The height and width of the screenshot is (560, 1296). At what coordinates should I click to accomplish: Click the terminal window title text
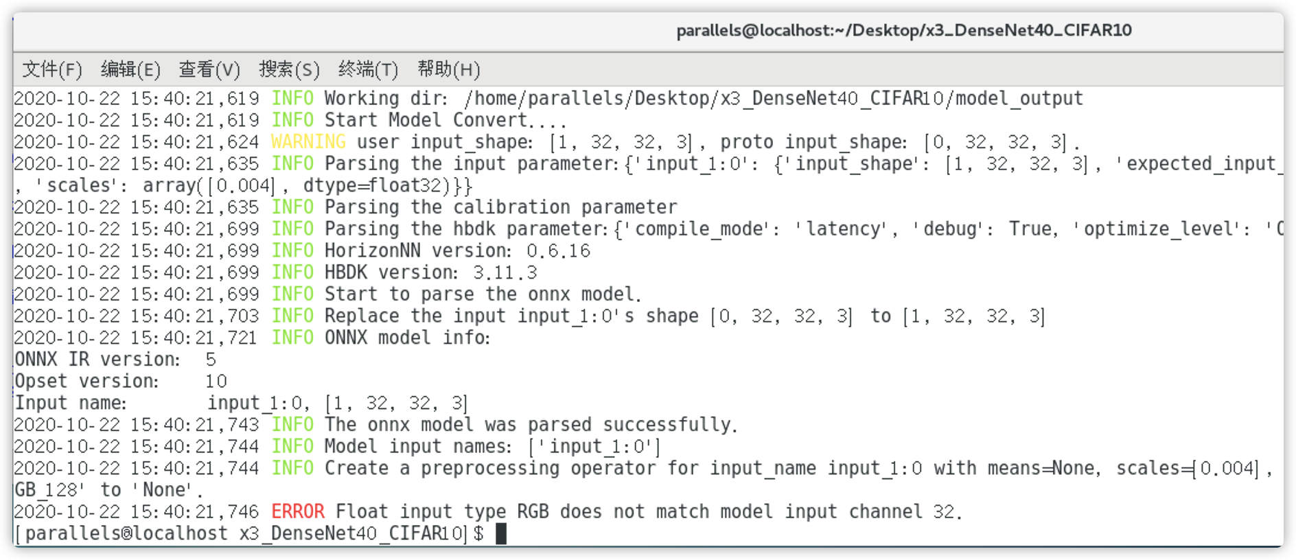coord(903,30)
